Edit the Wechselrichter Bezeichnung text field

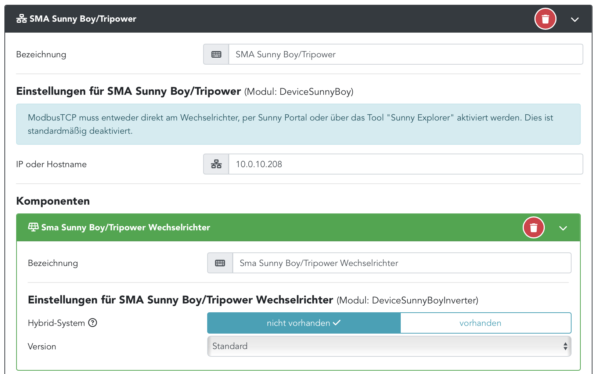pos(401,263)
